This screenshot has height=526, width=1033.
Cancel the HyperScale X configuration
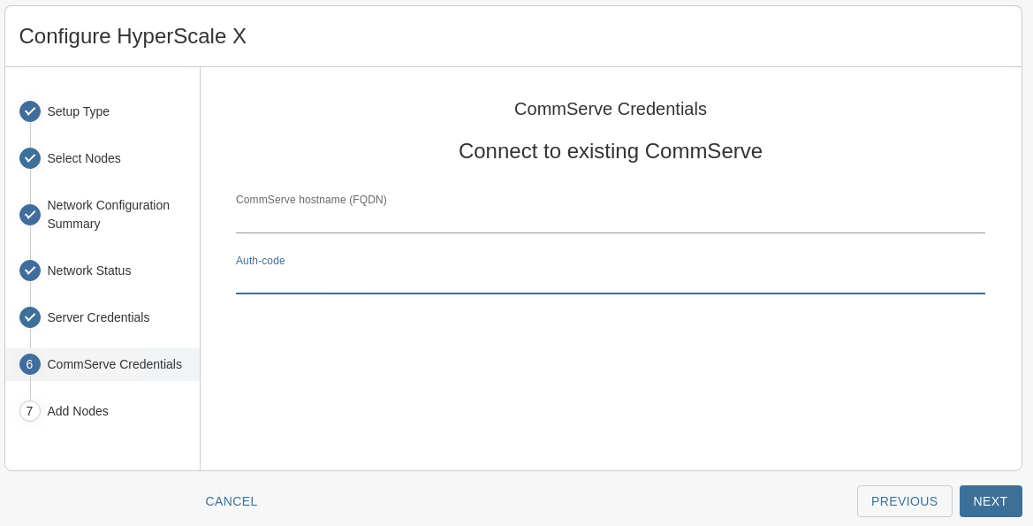(231, 501)
